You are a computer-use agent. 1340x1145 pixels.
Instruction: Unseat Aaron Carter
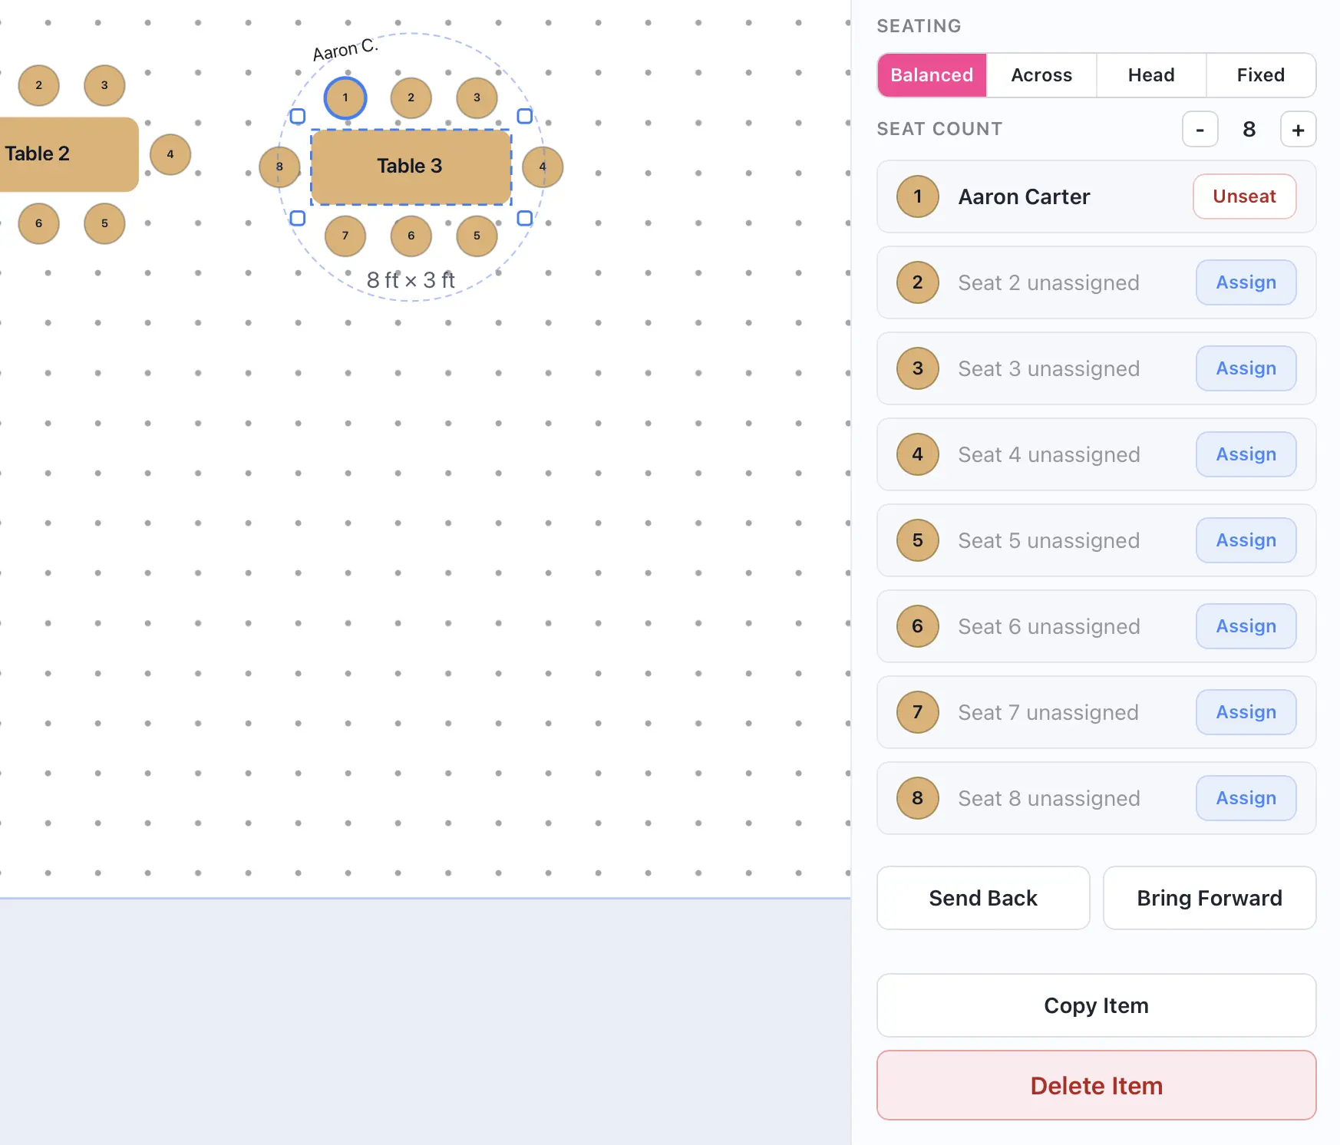(x=1244, y=196)
